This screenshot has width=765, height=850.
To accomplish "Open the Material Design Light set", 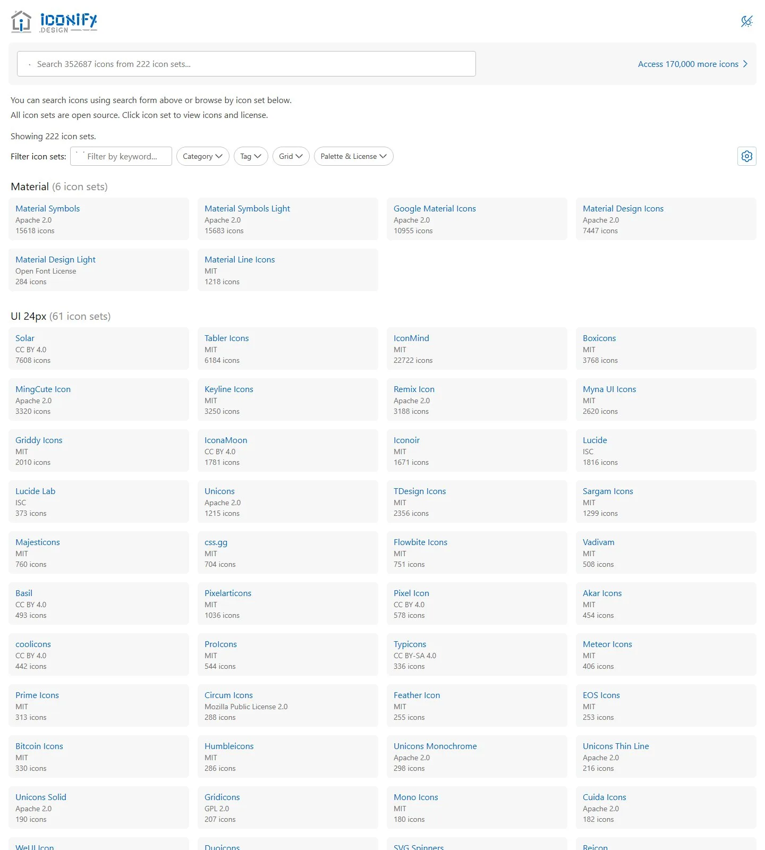I will point(99,270).
